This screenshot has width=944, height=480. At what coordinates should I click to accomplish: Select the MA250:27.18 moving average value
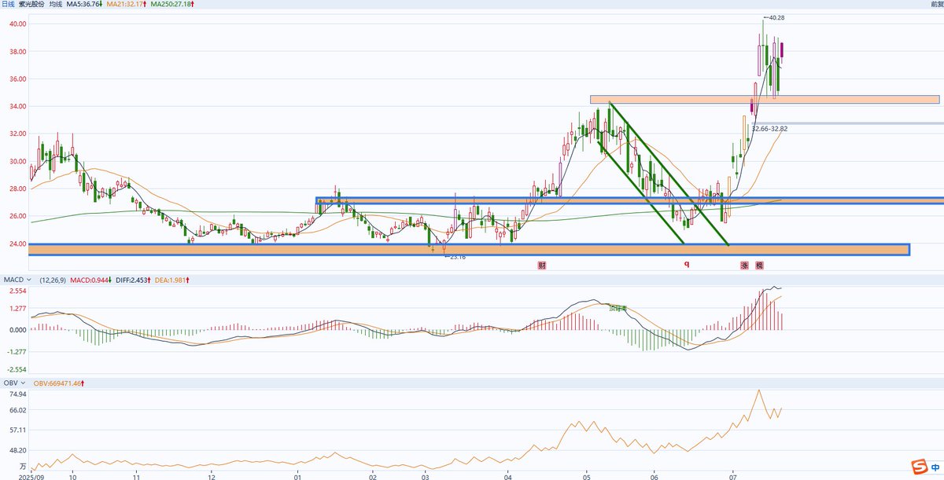[x=171, y=5]
